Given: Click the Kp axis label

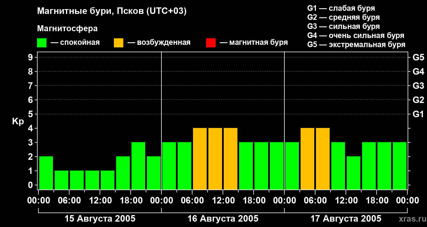Looking at the screenshot, I should pyautogui.click(x=18, y=121).
